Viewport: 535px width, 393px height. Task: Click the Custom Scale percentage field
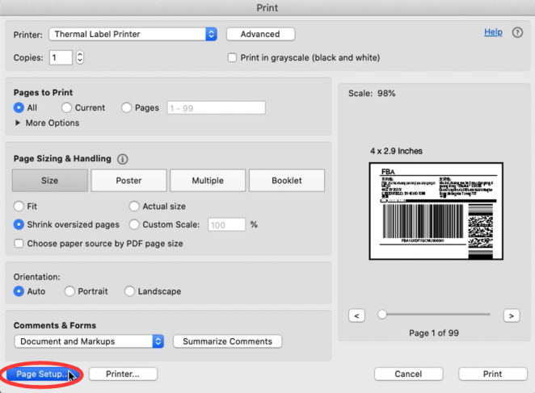[226, 224]
